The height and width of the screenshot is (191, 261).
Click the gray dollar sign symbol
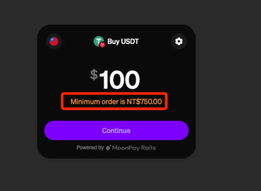(94, 74)
